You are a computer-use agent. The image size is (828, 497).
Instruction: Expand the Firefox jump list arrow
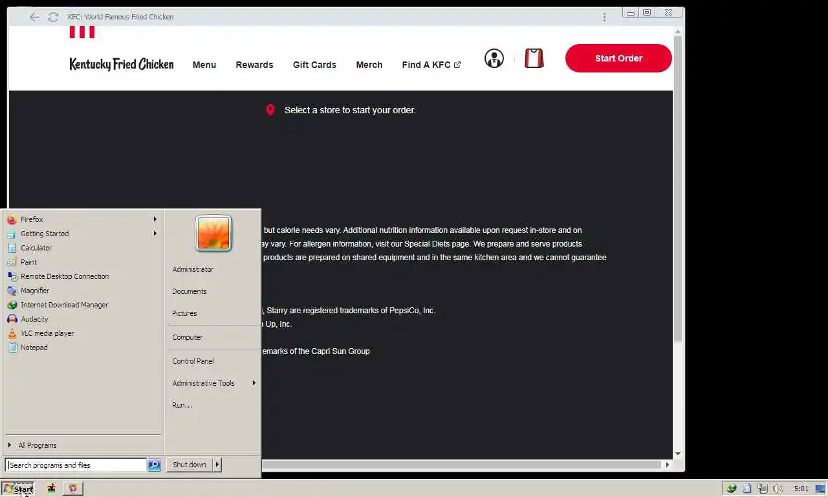(155, 219)
